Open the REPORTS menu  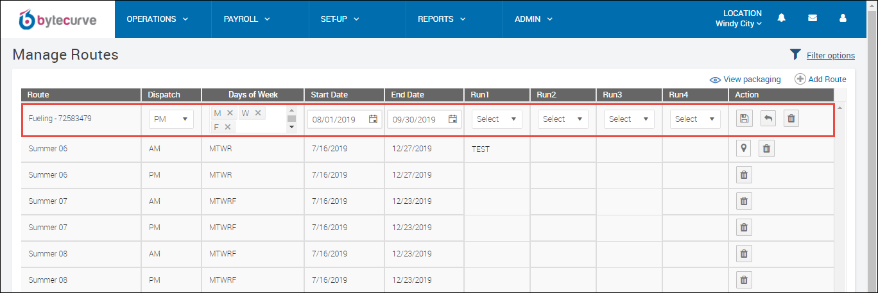442,19
